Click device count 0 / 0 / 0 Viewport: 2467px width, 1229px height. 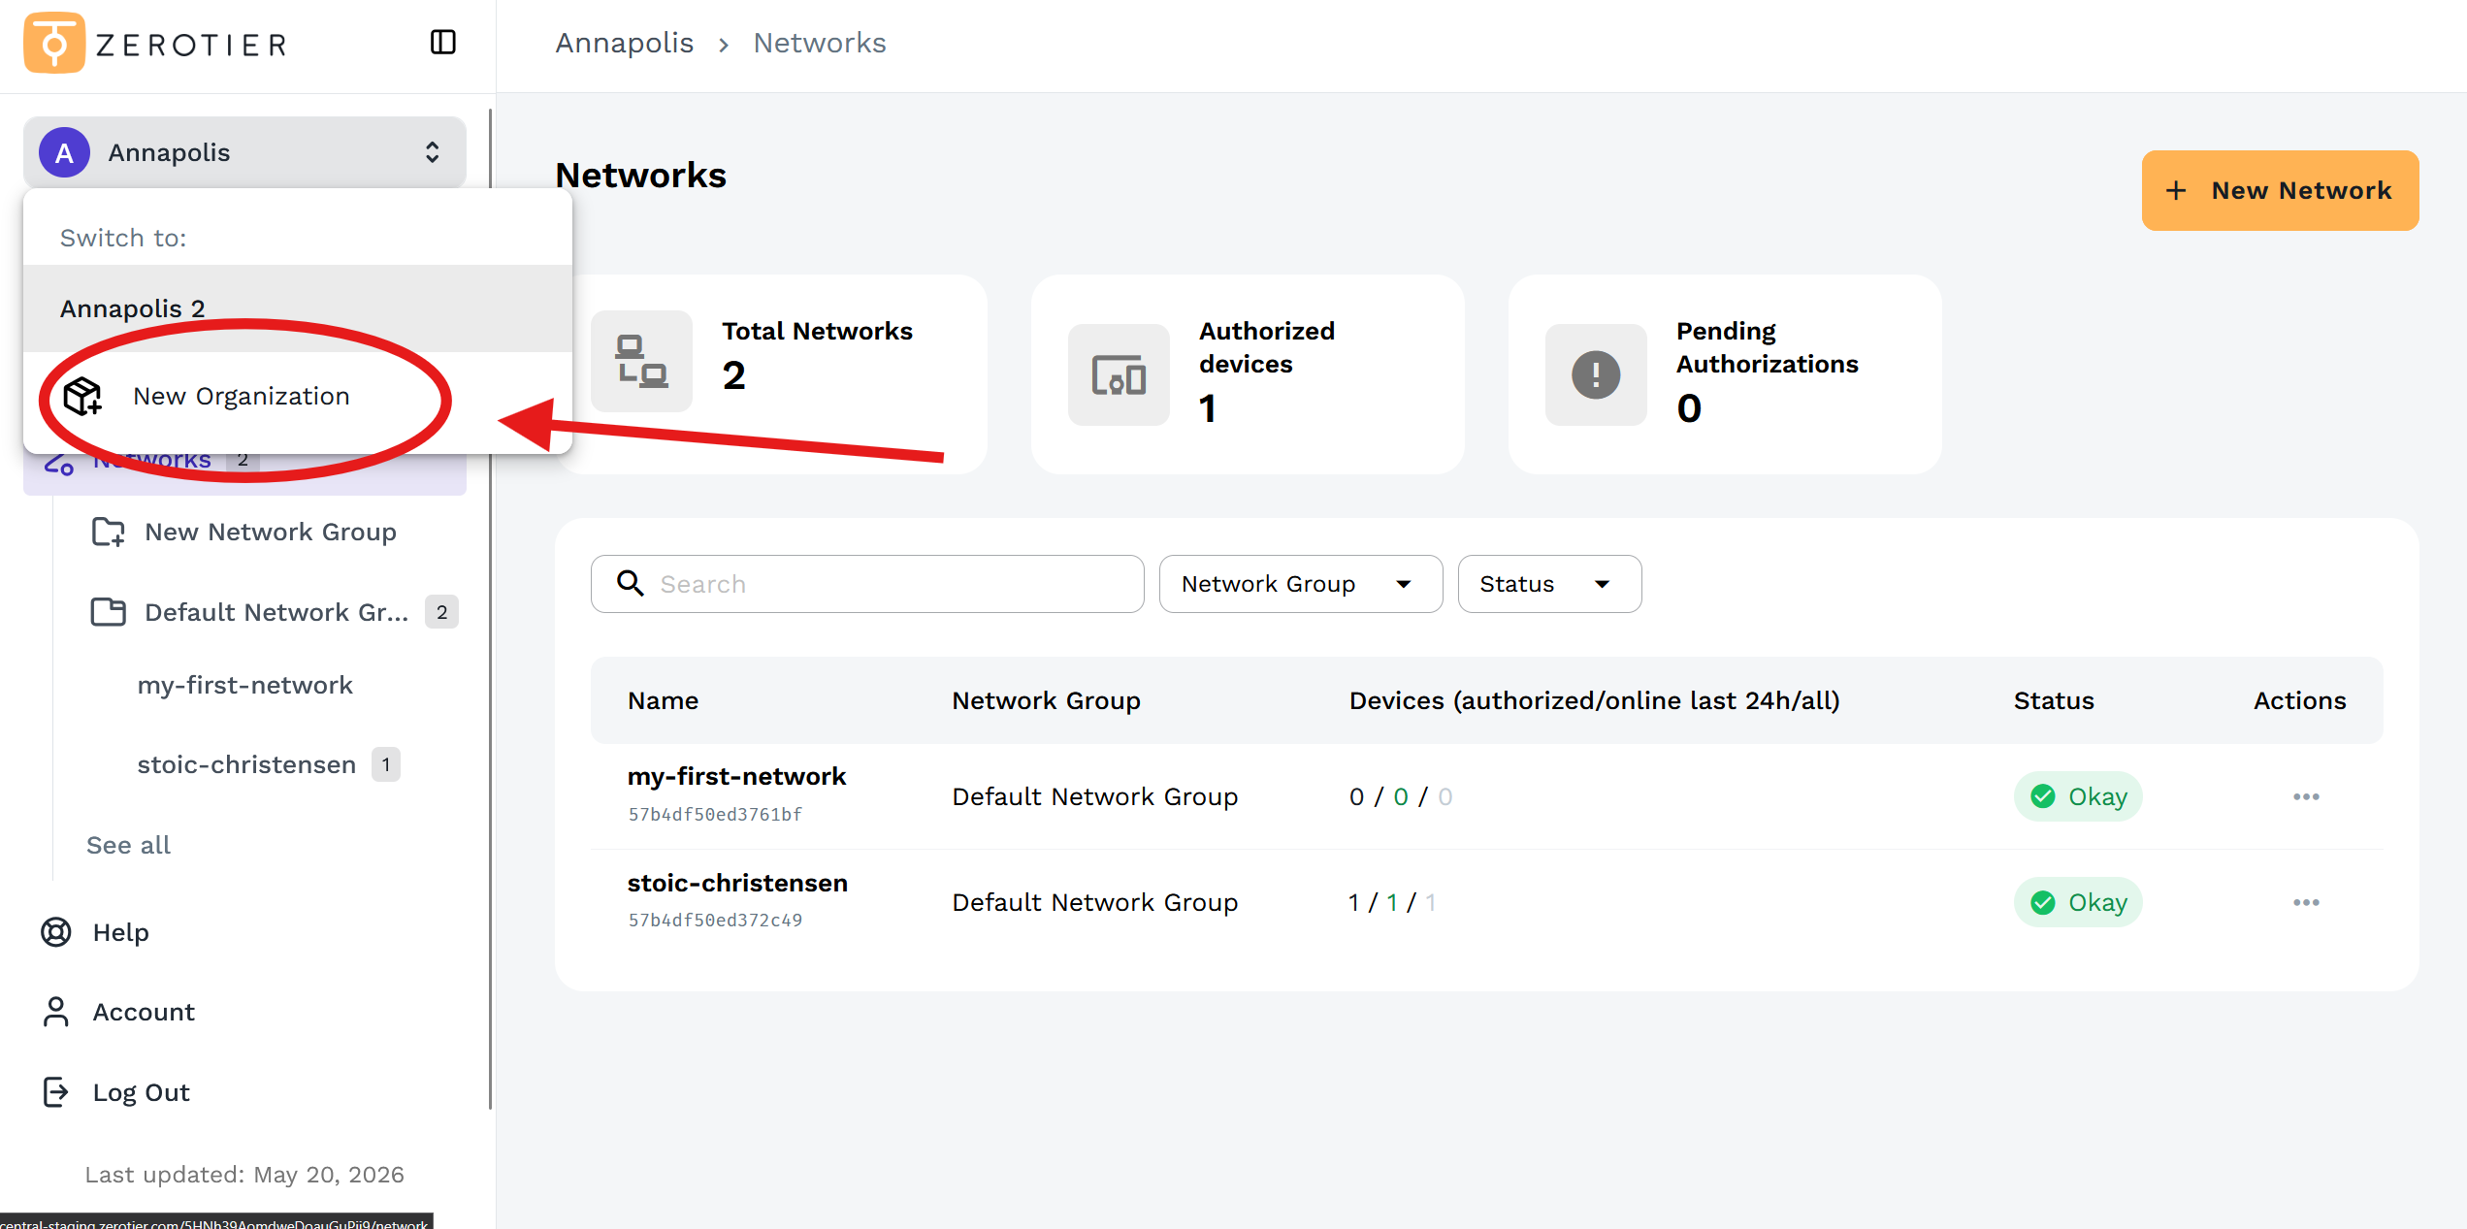pos(1401,796)
